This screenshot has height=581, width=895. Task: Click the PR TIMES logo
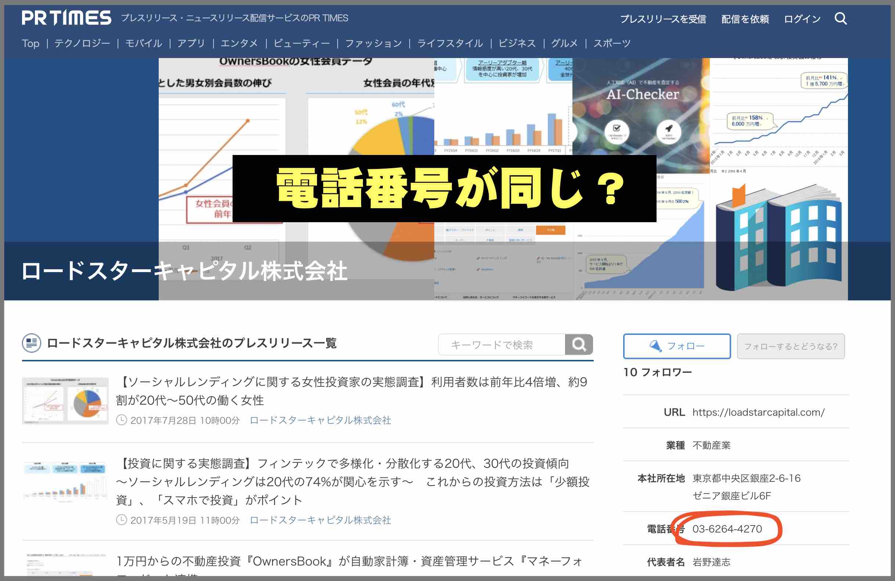pos(66,17)
